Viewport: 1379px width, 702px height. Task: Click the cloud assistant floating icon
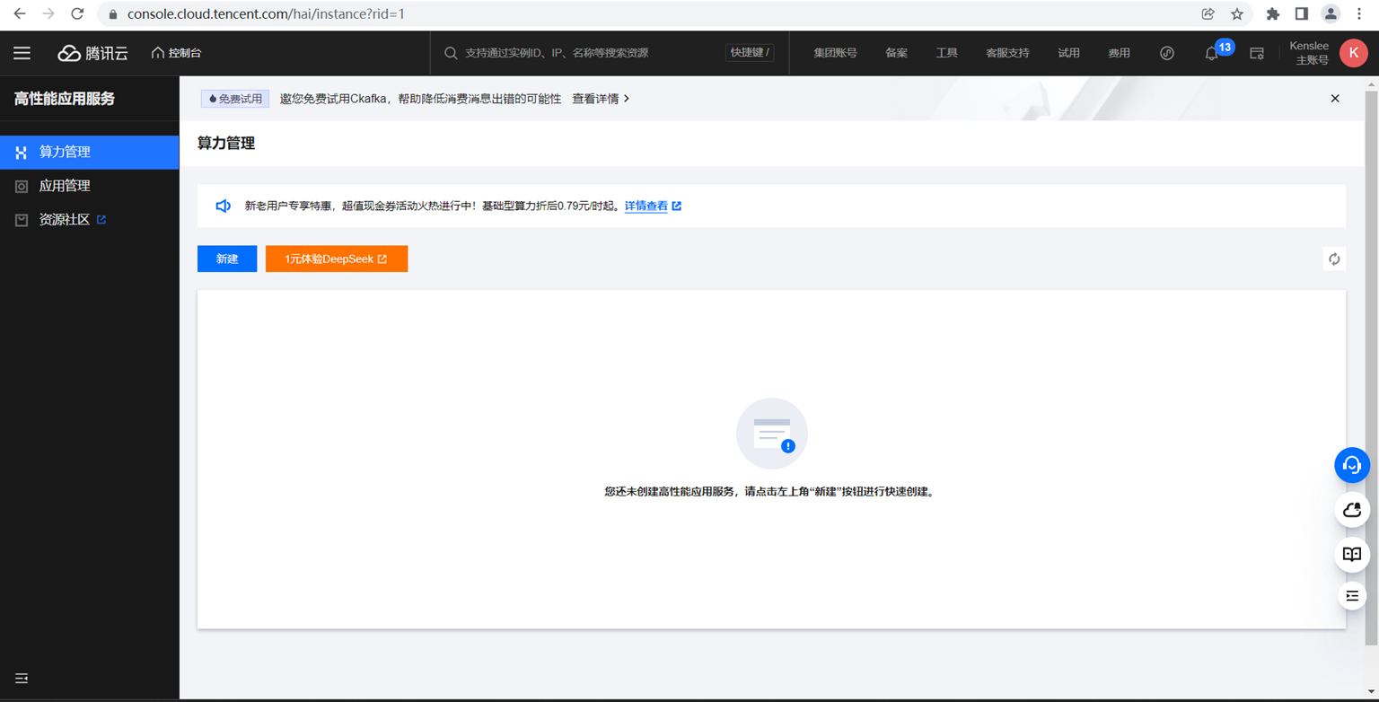[1351, 510]
